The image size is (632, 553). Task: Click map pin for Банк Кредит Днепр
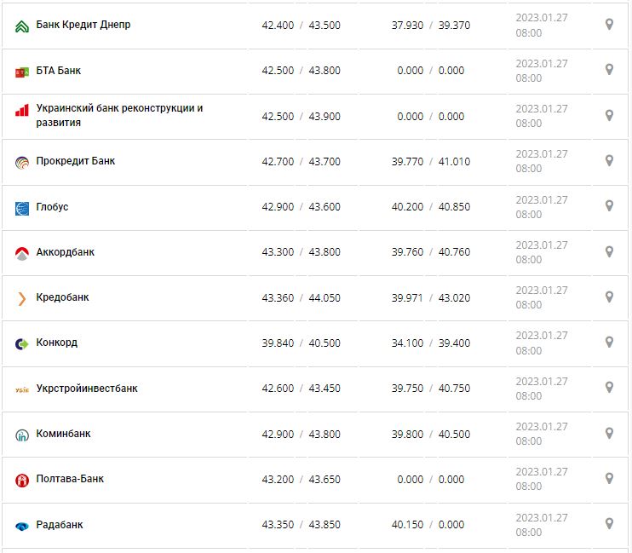(x=609, y=25)
